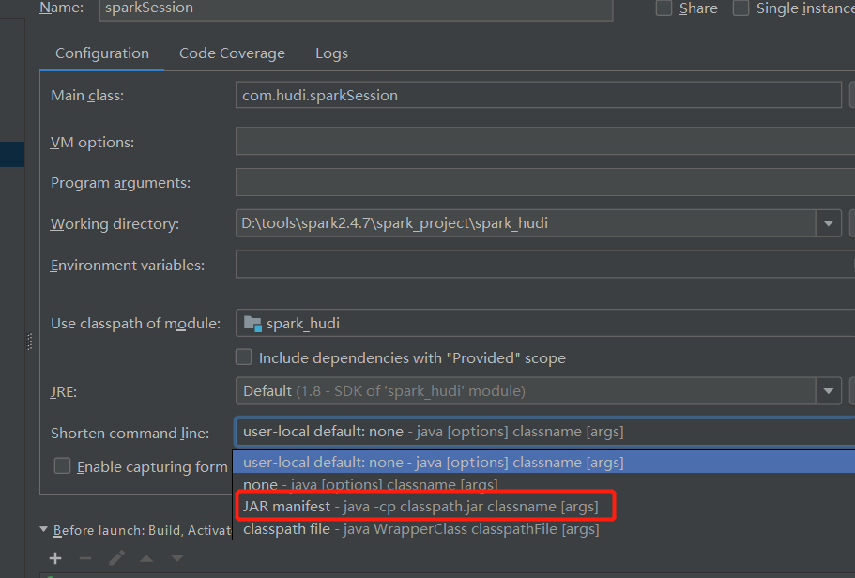Click the remove minus icon under Before launch

point(85,557)
